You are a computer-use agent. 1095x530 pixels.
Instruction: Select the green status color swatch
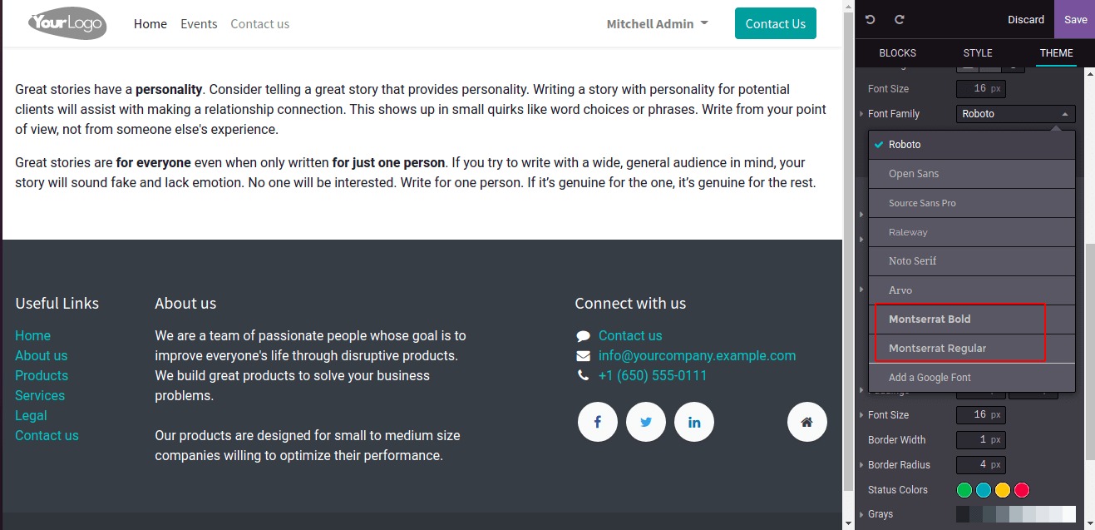[964, 490]
